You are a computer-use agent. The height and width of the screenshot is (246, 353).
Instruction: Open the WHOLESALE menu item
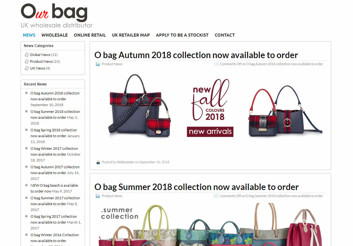coord(54,35)
